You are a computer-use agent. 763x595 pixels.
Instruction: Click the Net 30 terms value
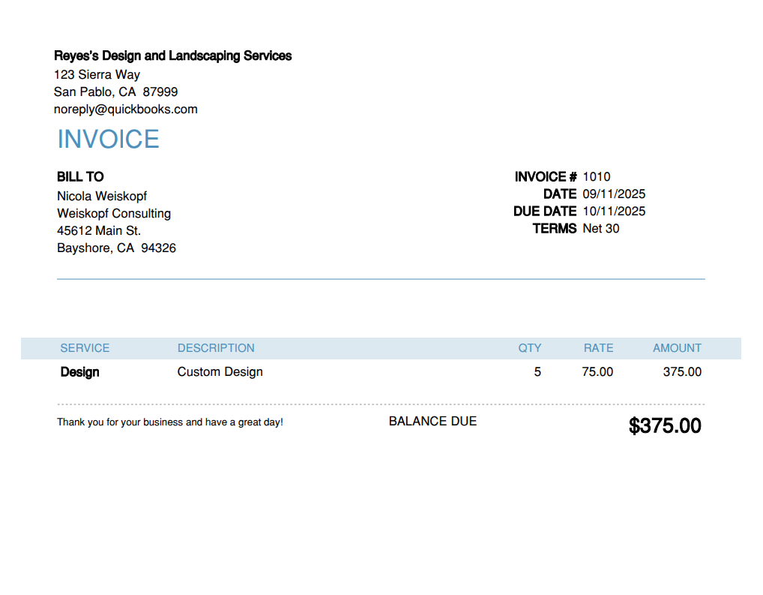[x=601, y=229]
